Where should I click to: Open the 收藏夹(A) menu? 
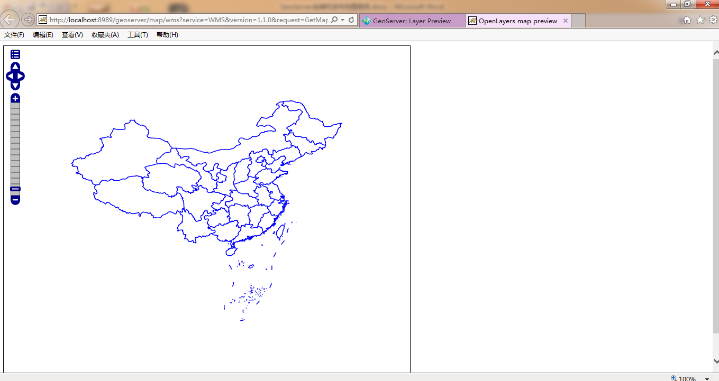click(105, 35)
